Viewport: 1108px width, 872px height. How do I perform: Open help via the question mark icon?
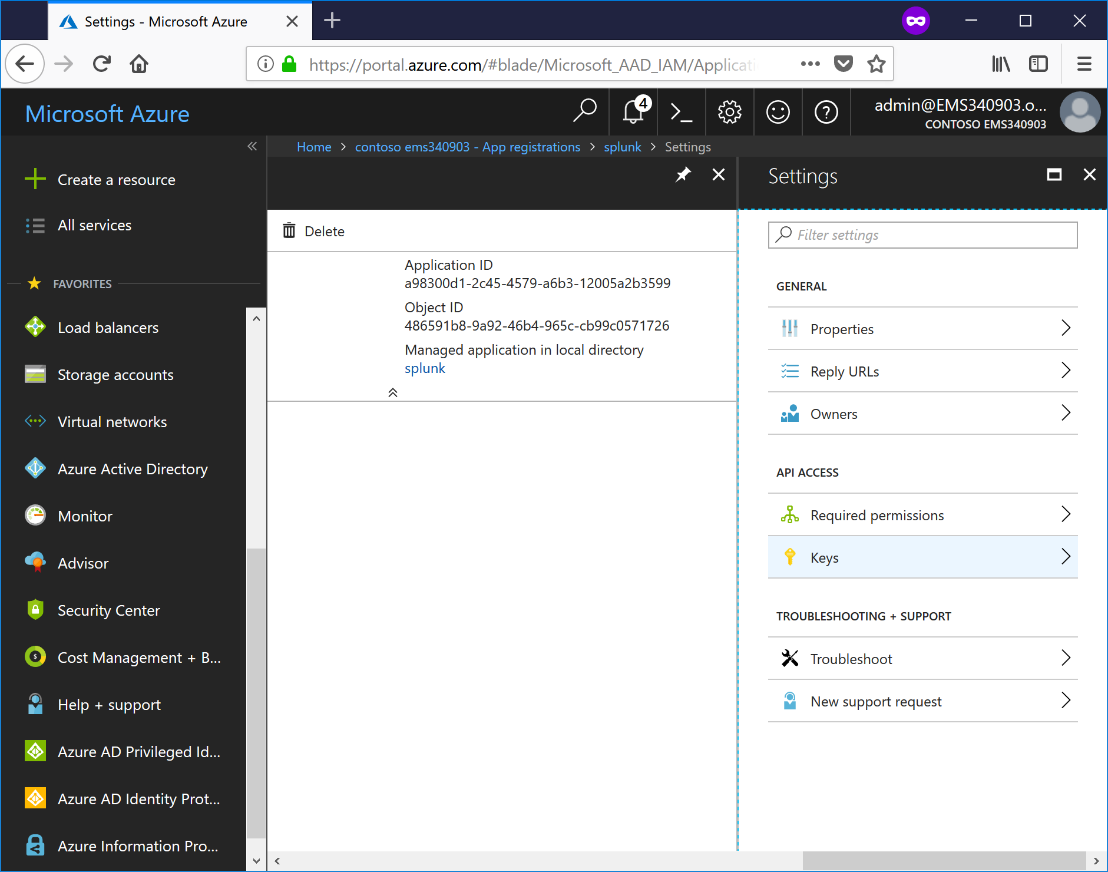(826, 112)
